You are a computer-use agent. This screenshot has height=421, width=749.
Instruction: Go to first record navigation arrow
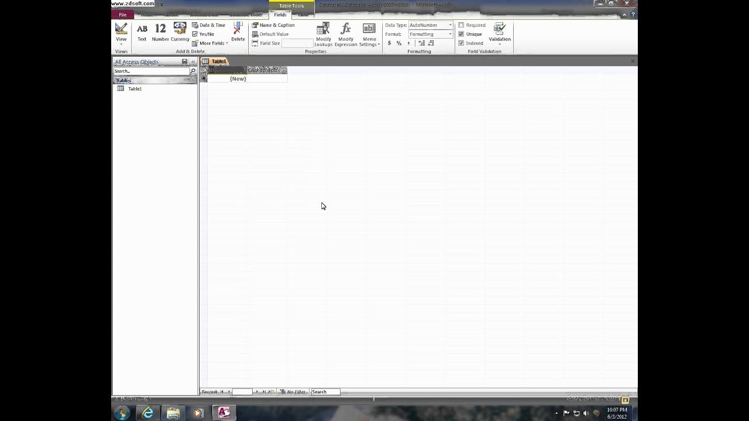coord(221,392)
